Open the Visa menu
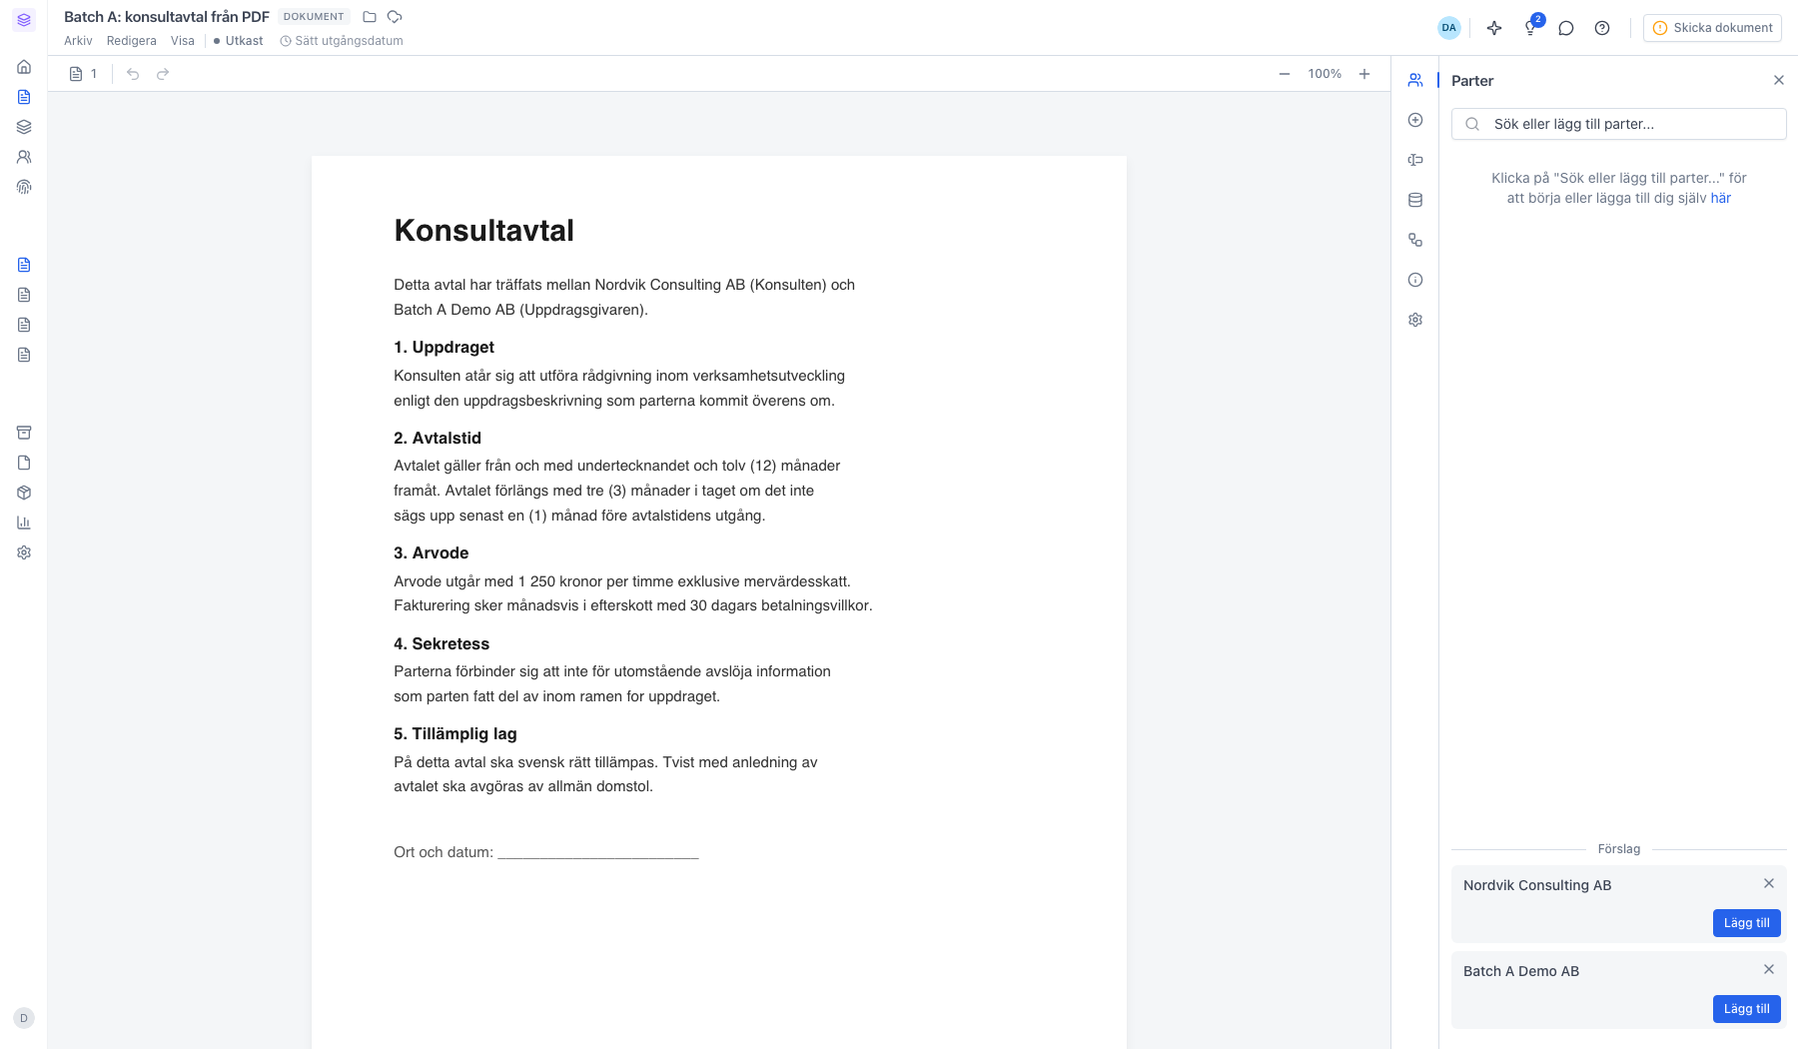 (183, 41)
